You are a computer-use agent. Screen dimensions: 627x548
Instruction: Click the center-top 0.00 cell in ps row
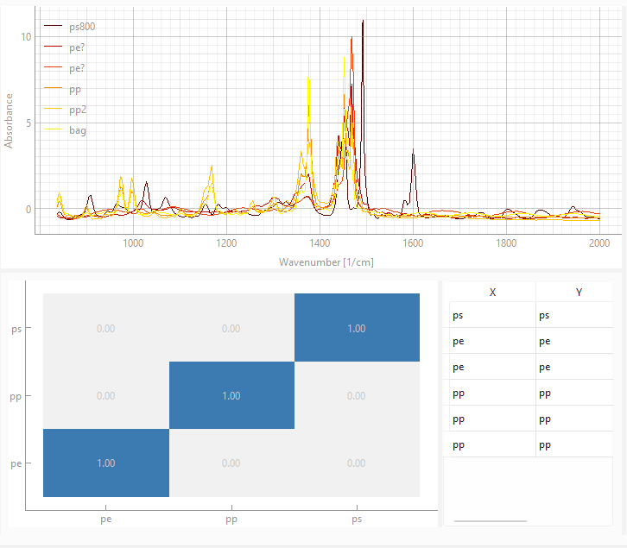coord(231,328)
